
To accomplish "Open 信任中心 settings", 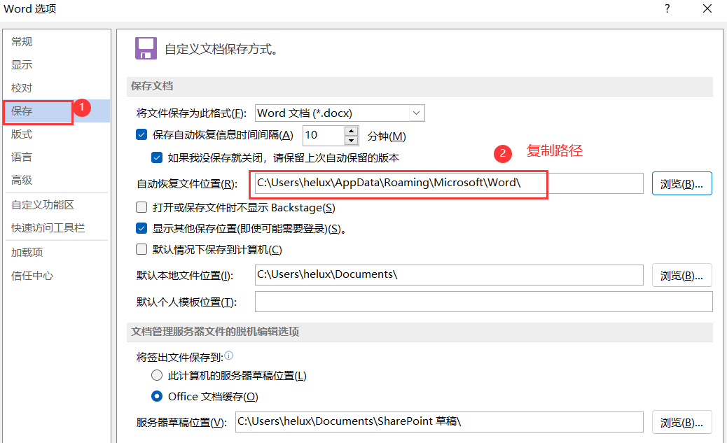I will coord(32,276).
